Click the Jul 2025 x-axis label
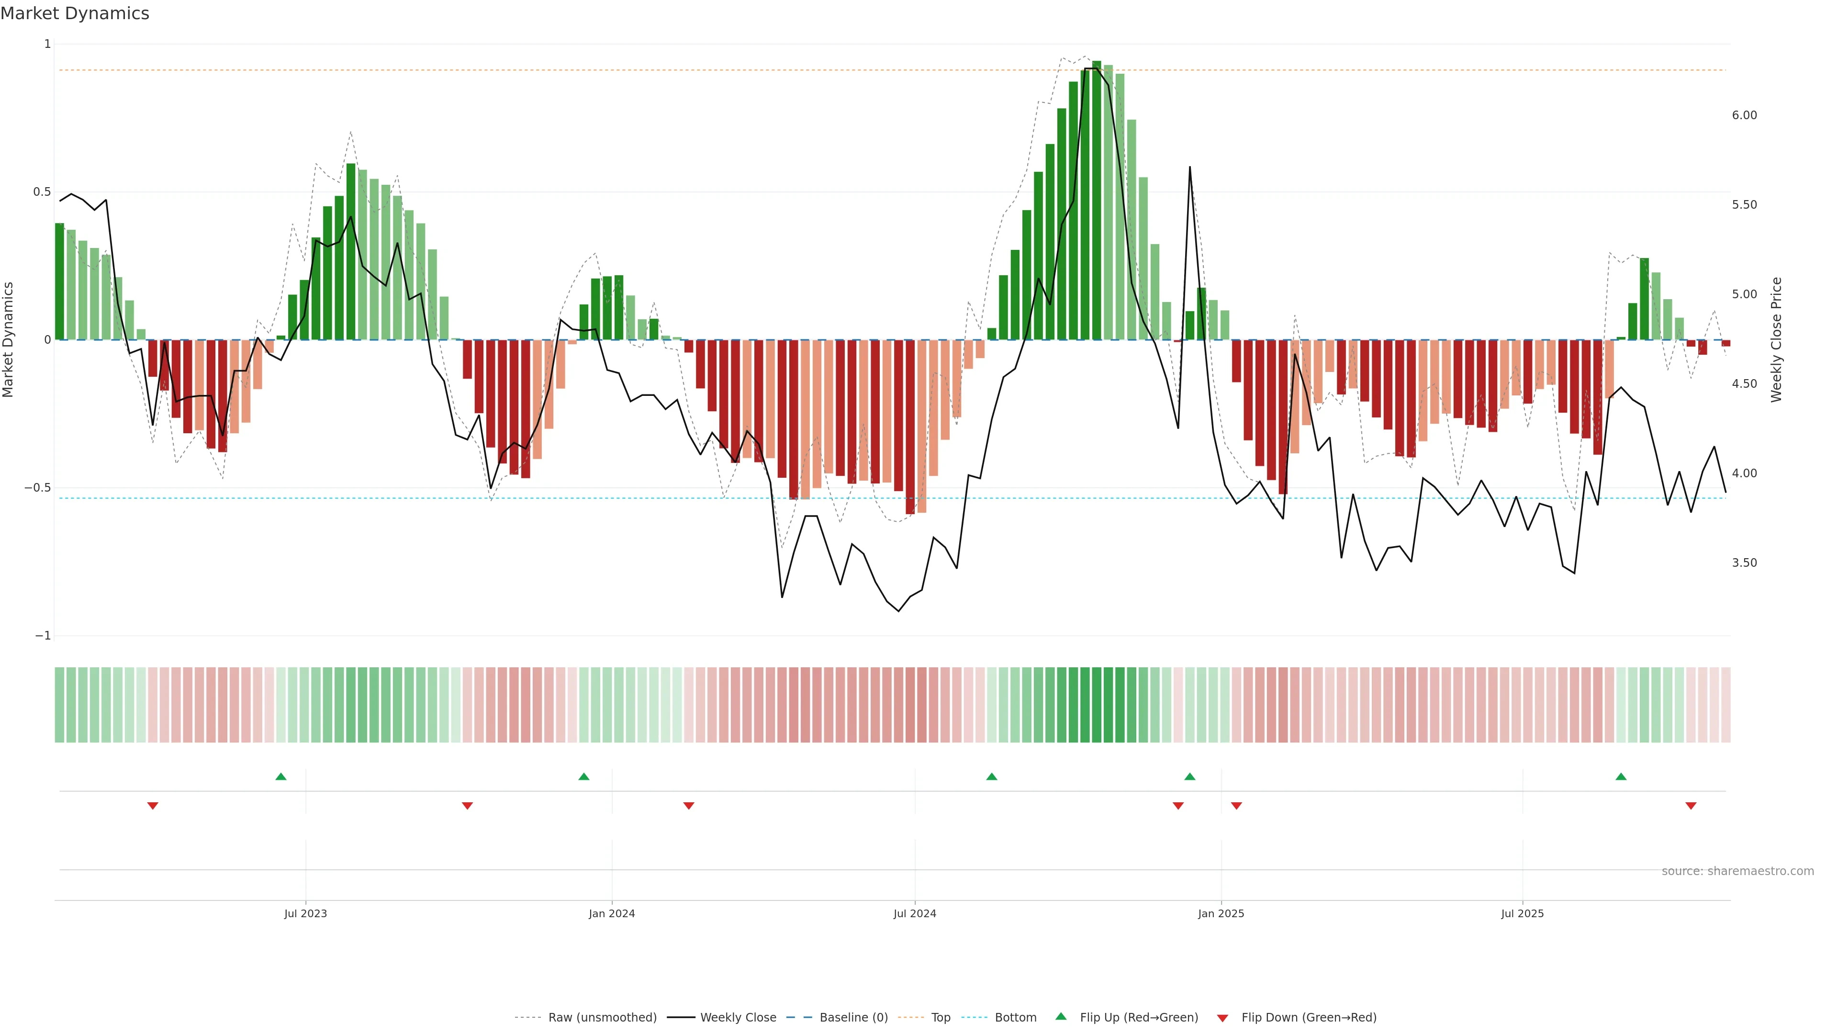This screenshot has height=1034, width=1838. tap(1522, 913)
